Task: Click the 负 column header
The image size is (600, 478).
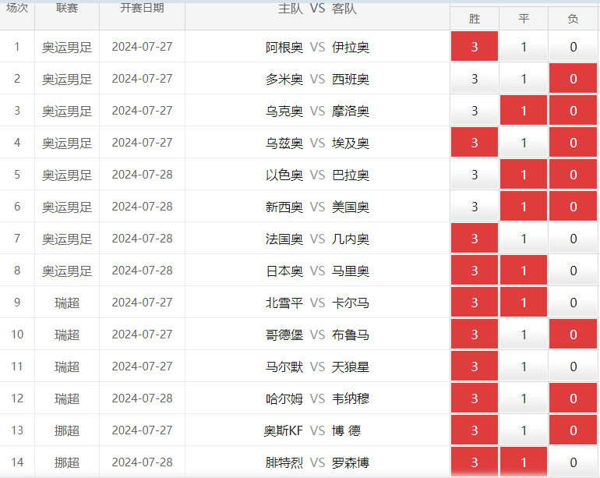Action: coord(573,19)
